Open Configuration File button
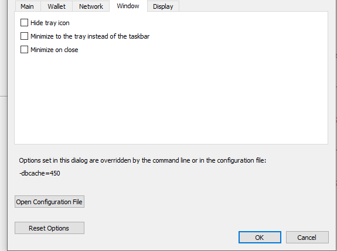 49,202
